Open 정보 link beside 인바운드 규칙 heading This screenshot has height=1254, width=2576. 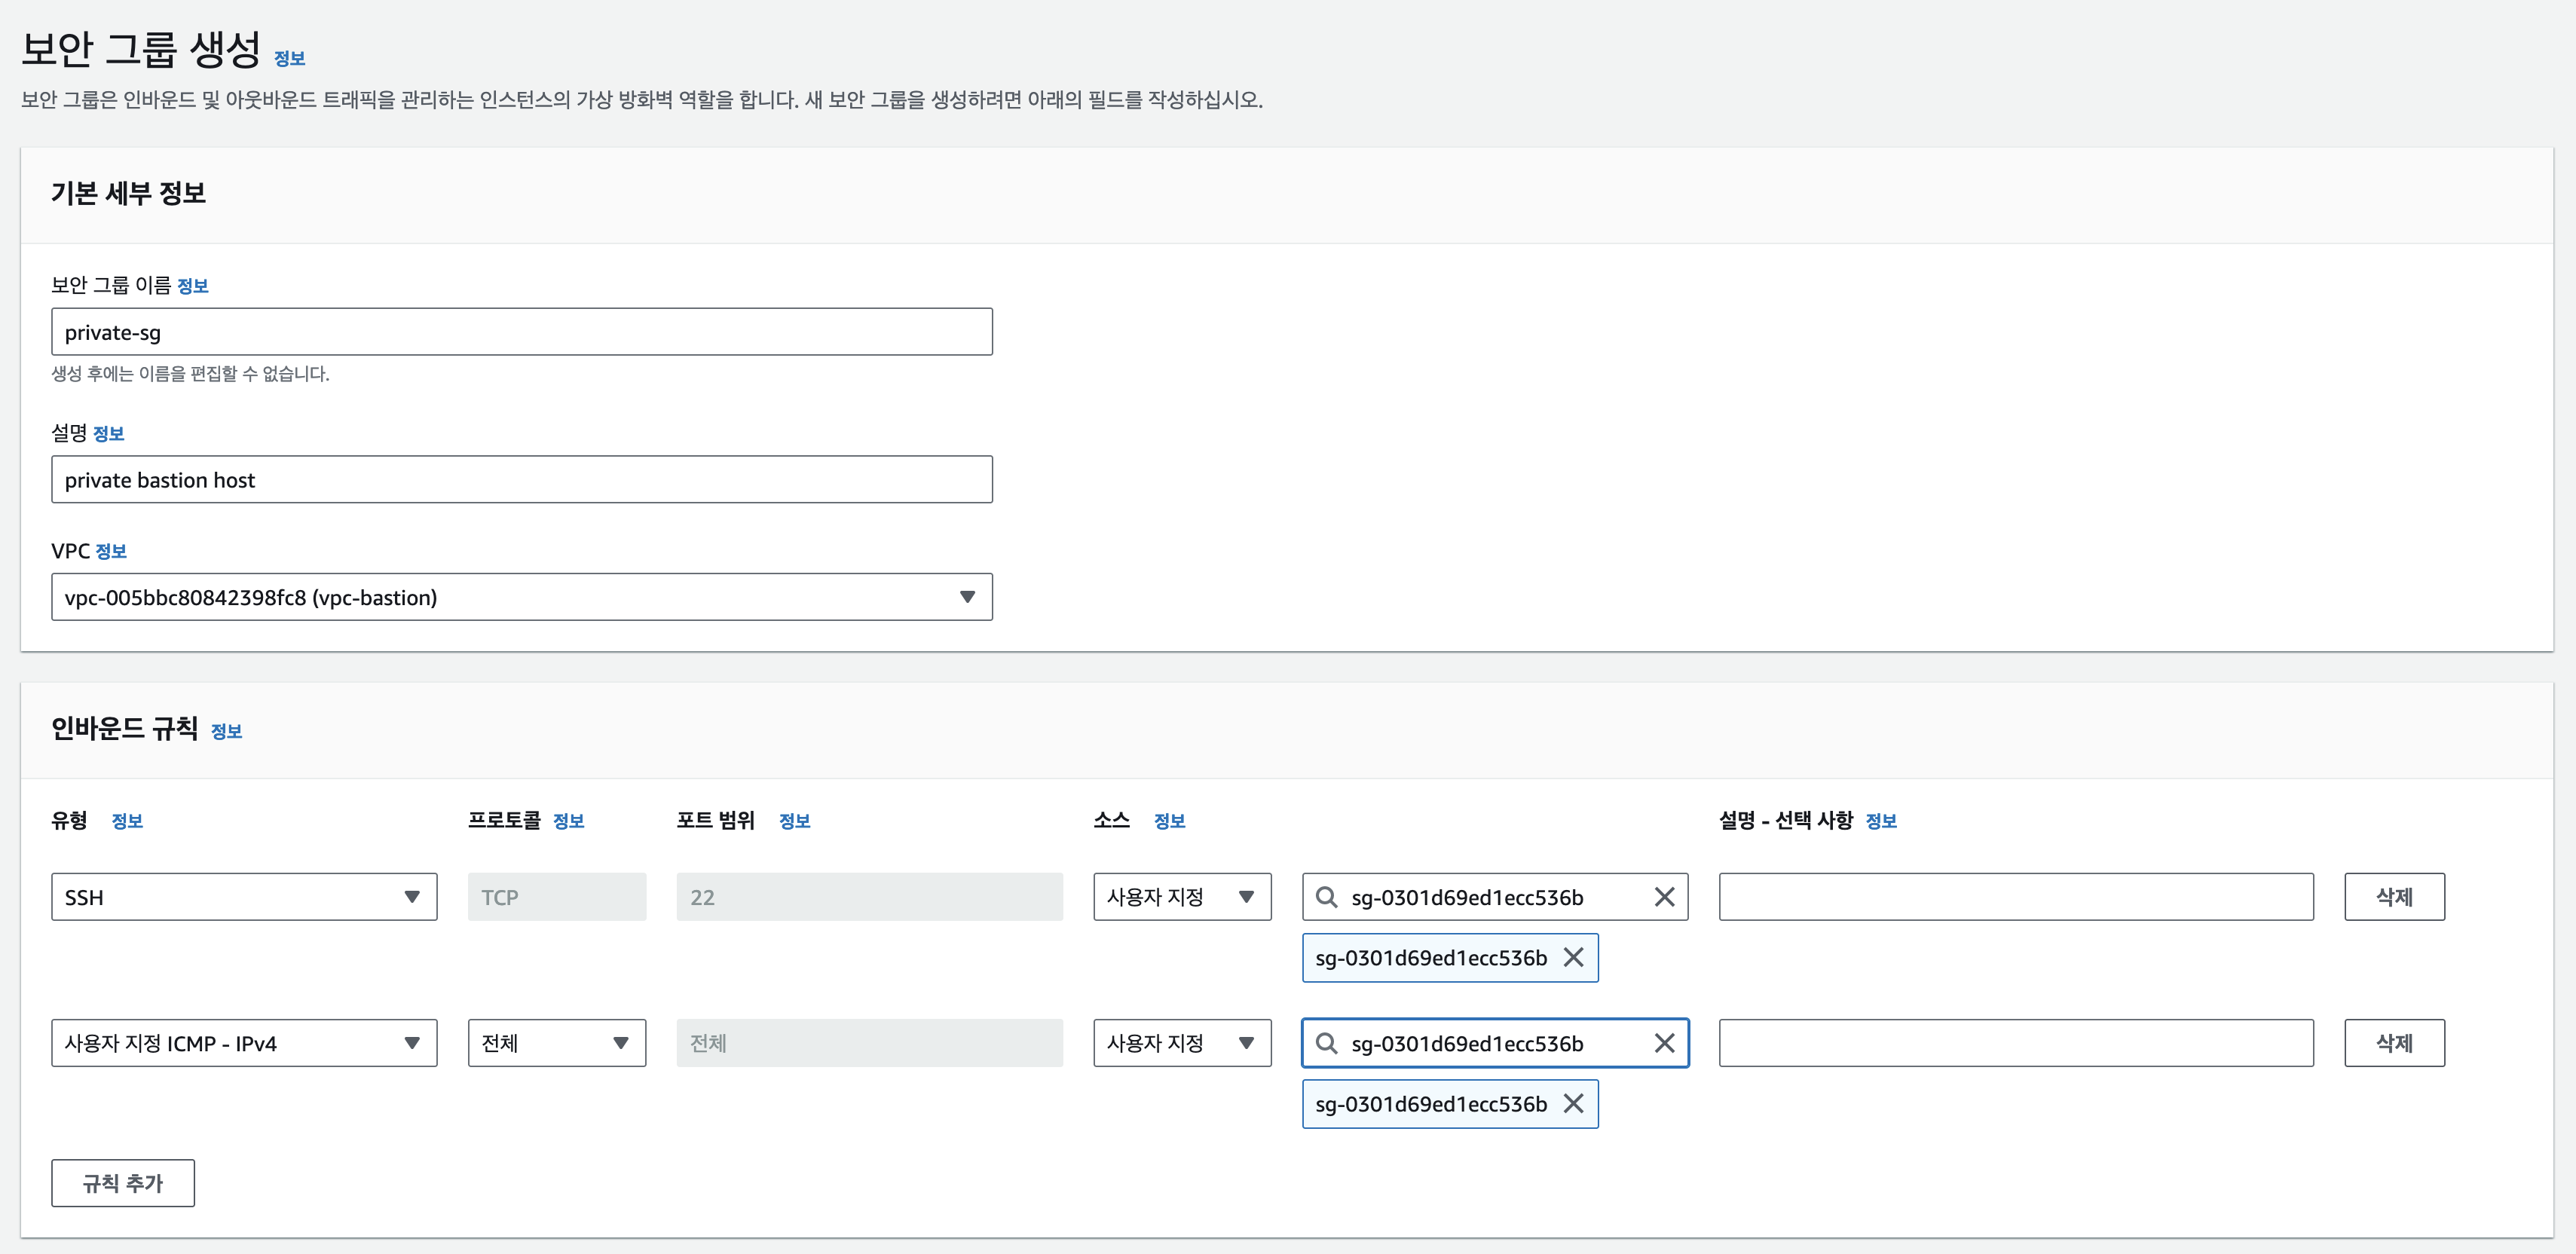[x=226, y=732]
